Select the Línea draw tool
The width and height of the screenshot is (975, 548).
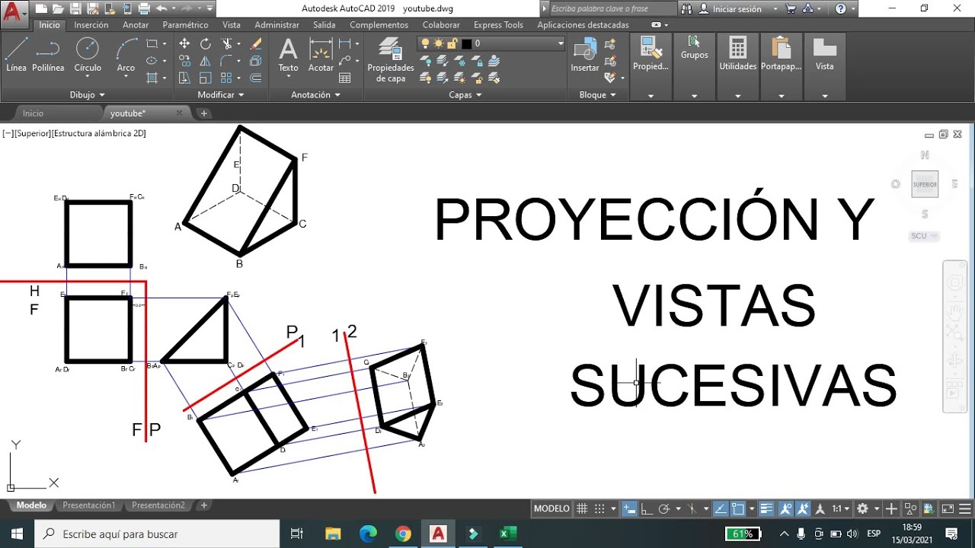[x=16, y=55]
